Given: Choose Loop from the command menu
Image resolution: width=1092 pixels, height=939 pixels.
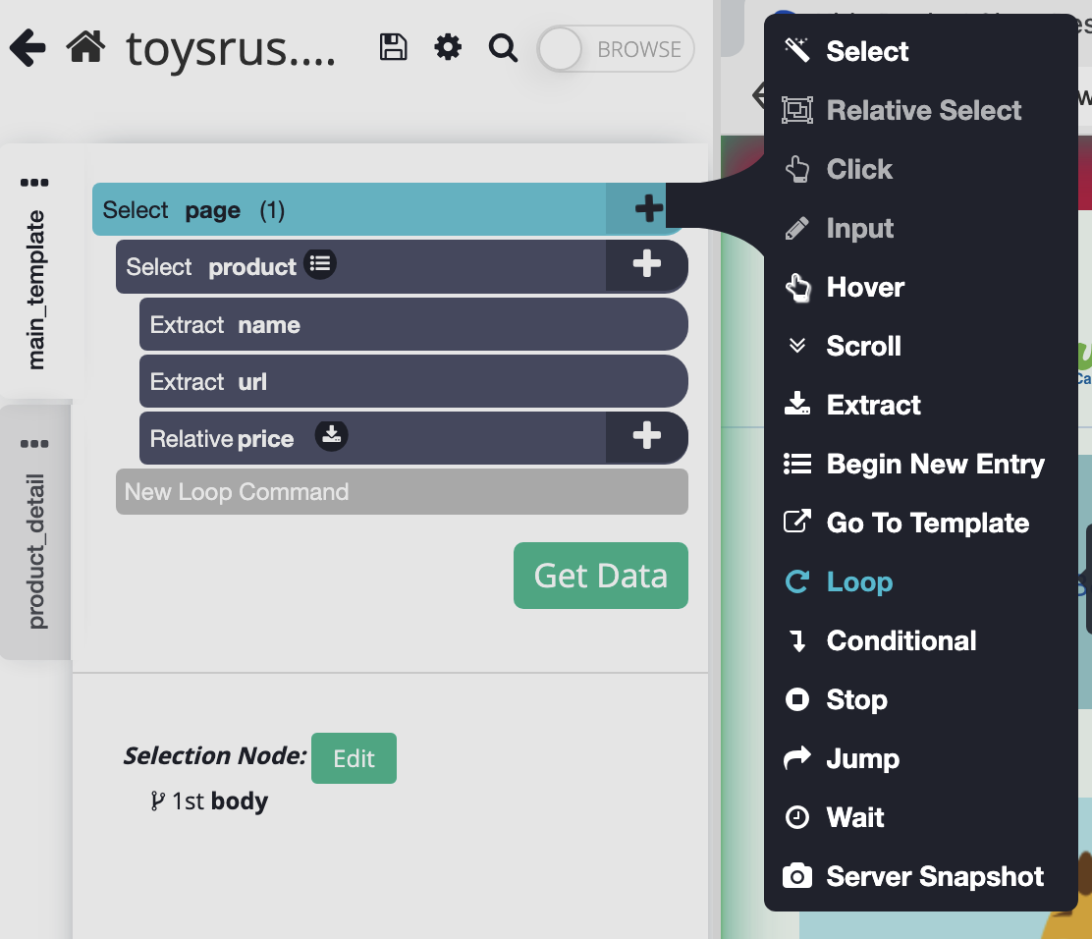Looking at the screenshot, I should (x=858, y=581).
